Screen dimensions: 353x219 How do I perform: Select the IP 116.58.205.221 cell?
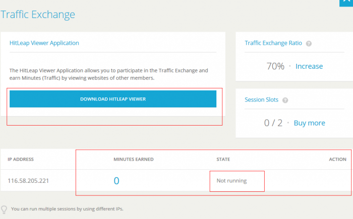click(28, 180)
